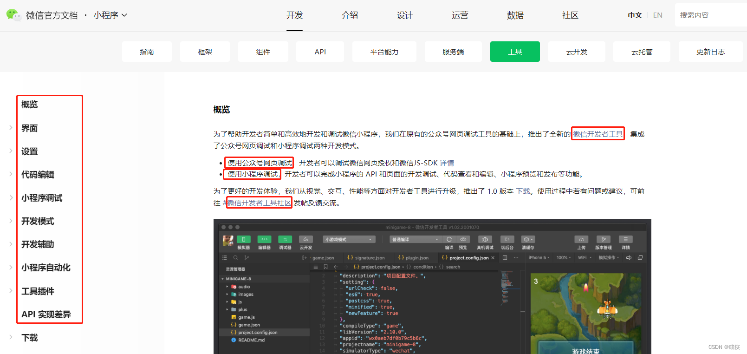
Task: Expand the chevron beside 设置
Action: point(11,151)
